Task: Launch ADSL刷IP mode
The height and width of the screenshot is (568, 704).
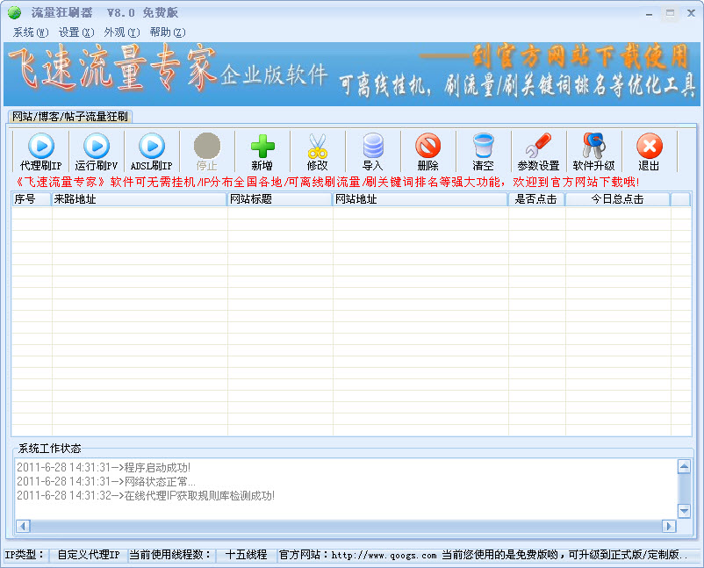Action: pyautogui.click(x=152, y=152)
